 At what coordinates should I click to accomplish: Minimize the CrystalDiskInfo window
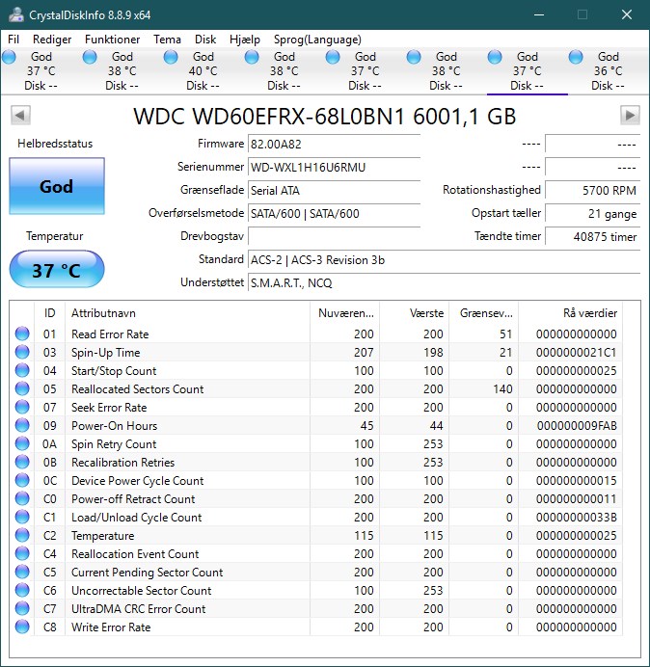[539, 14]
